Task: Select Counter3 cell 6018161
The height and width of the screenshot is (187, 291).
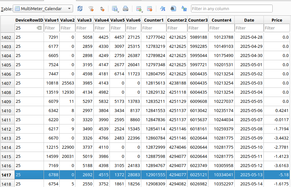Action: point(198,129)
